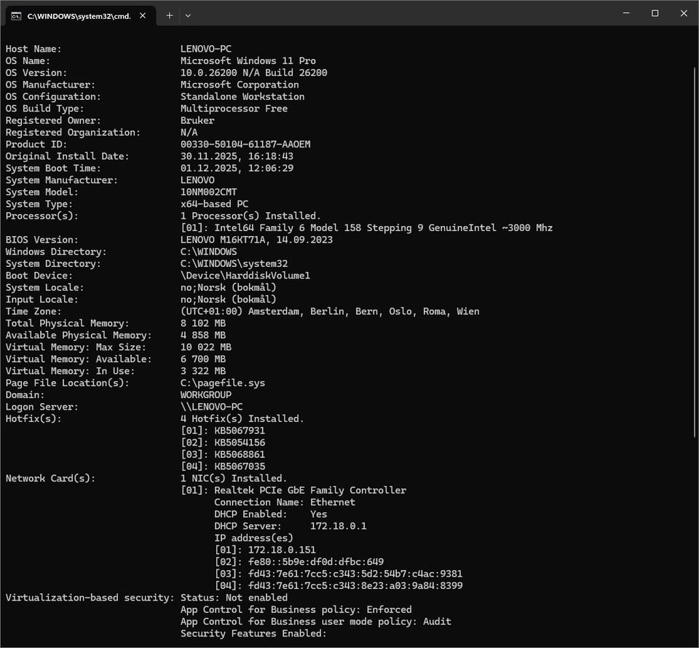Maximize the terminal window

click(655, 13)
